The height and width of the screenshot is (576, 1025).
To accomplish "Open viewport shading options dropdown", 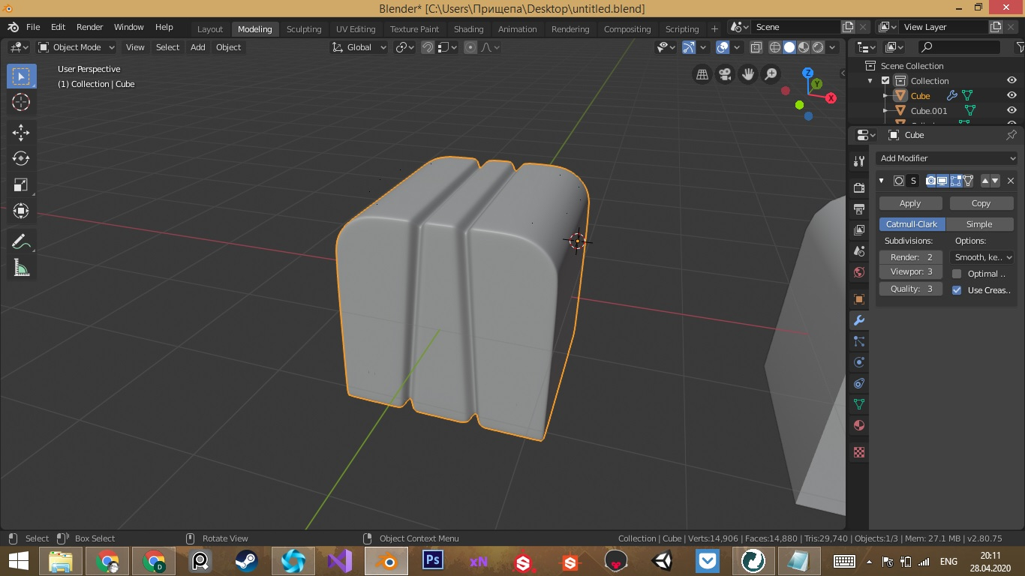I will click(x=834, y=47).
